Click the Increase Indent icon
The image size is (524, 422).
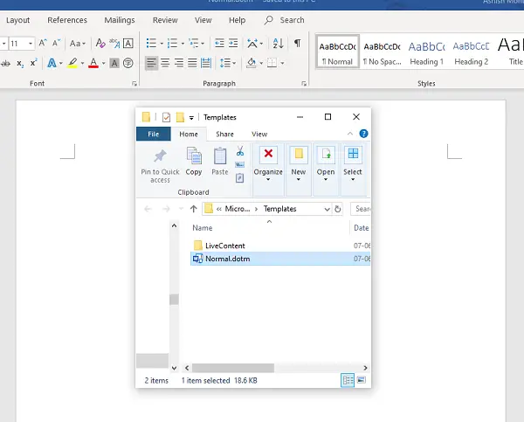tap(233, 43)
